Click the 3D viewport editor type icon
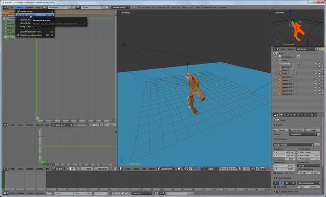Viewport: 326px width, 197px height. coord(121,168)
